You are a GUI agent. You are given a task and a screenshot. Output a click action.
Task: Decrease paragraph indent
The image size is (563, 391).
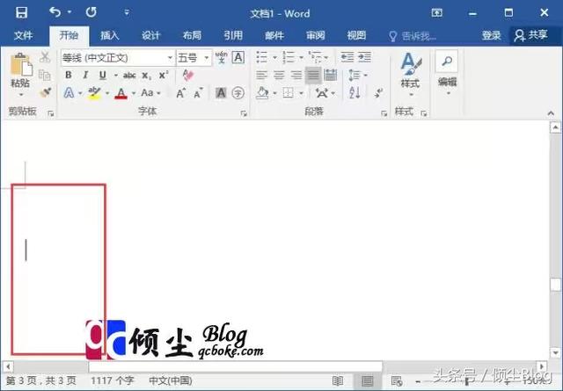click(x=347, y=57)
